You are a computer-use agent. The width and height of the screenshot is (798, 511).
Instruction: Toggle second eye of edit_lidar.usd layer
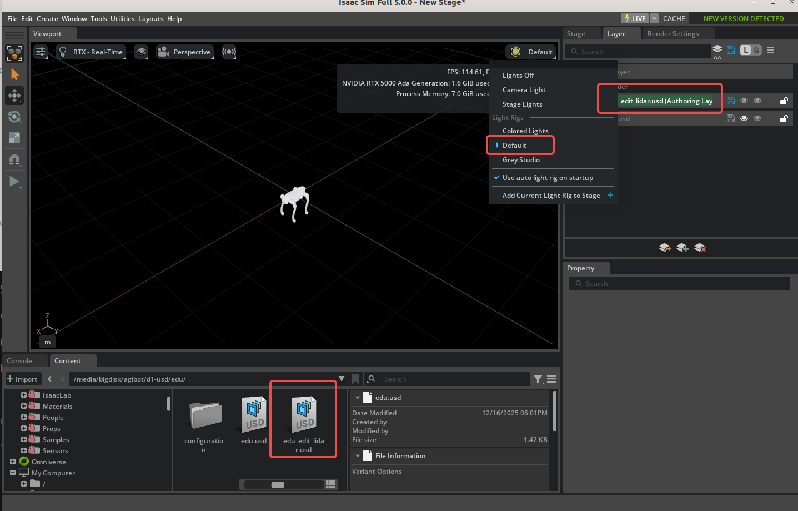[x=757, y=101]
